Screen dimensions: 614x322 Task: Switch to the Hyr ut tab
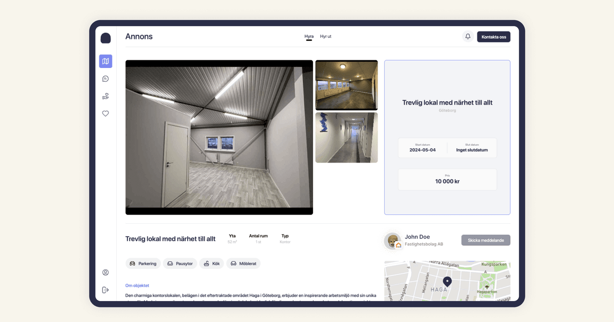pos(325,37)
